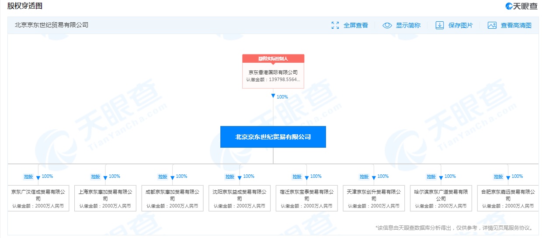The image size is (542, 238).
Task: Click the 股权穿透图 heading
Action: click(25, 6)
